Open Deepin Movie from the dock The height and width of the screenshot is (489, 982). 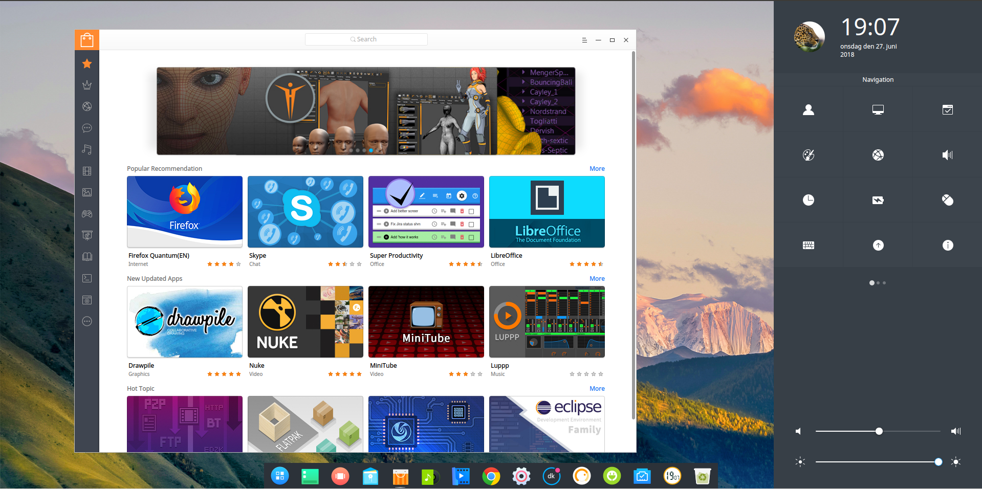coord(461,476)
